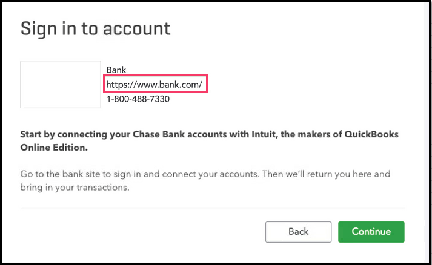Image resolution: width=432 pixels, height=265 pixels.
Task: Click the blank bank logo placeholder
Action: [x=61, y=84]
